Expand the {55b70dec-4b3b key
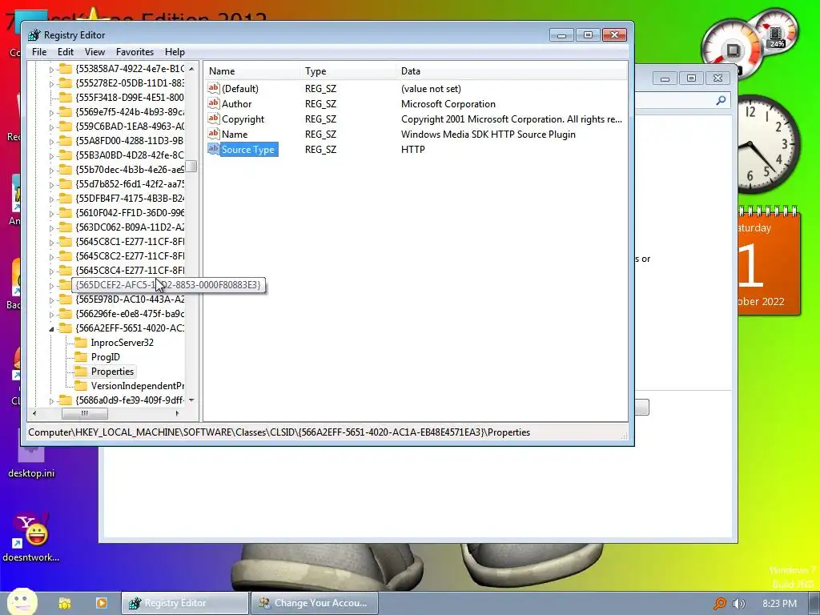 point(51,170)
